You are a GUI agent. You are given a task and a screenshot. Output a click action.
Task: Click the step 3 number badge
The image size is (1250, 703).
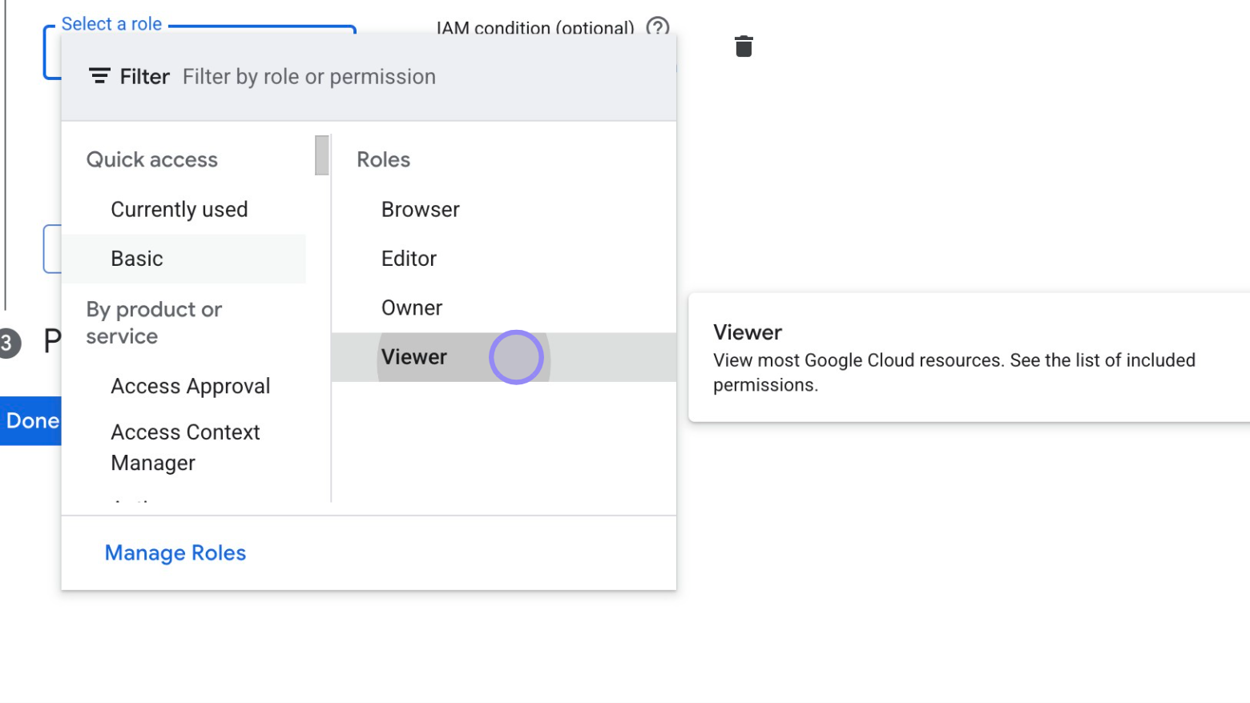[x=6, y=343]
